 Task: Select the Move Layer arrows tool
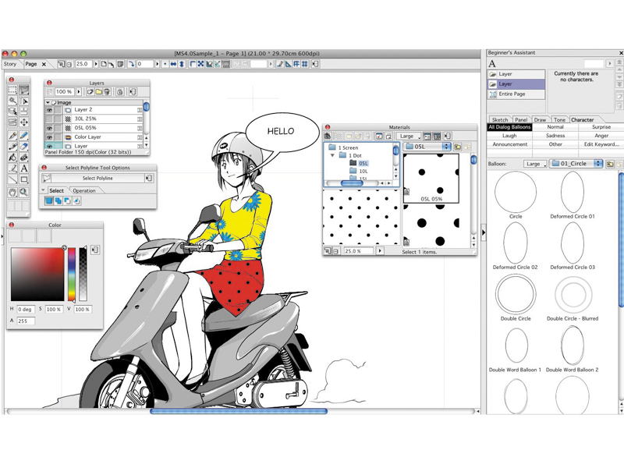click(x=24, y=122)
